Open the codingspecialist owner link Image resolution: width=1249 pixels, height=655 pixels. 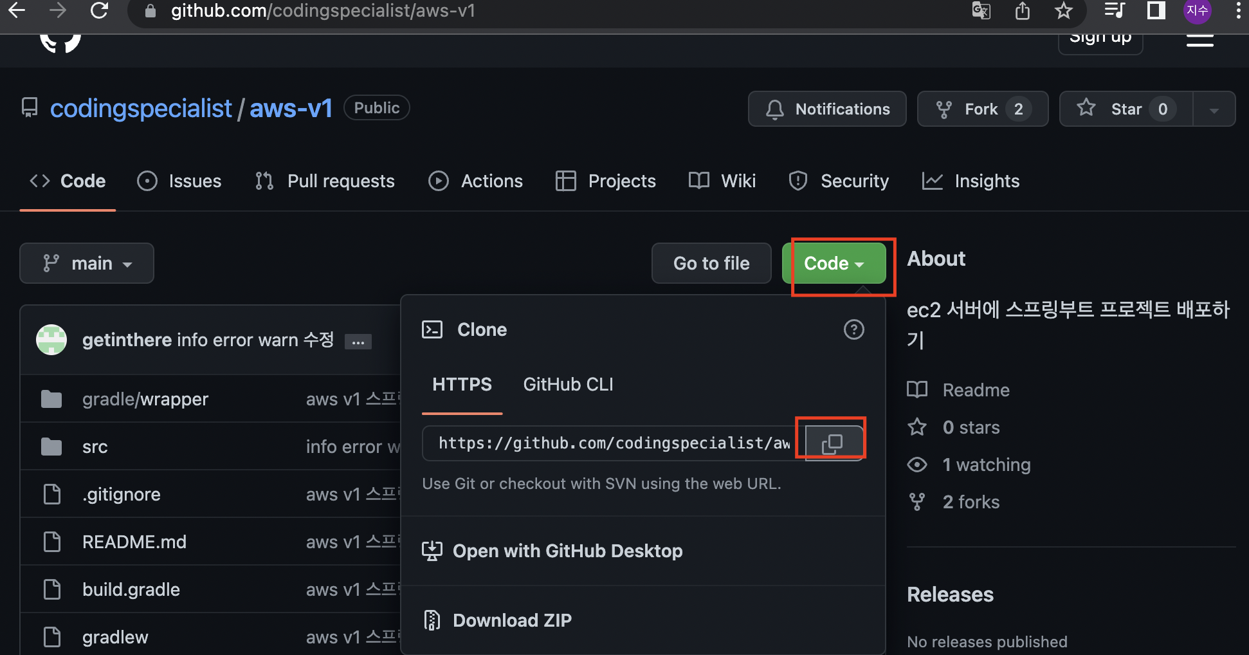pos(141,108)
